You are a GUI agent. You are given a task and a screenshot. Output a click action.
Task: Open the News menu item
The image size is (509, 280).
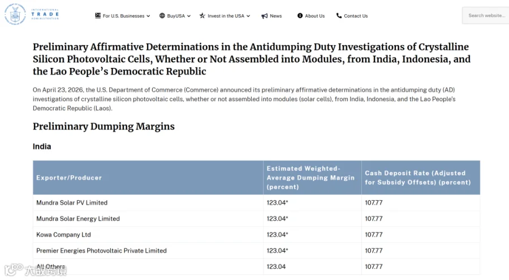[x=275, y=16]
